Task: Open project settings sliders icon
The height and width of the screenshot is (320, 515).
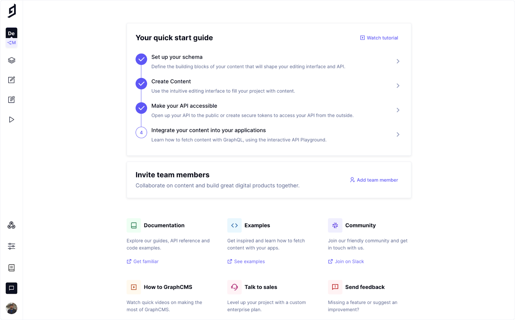Action: pos(12,246)
